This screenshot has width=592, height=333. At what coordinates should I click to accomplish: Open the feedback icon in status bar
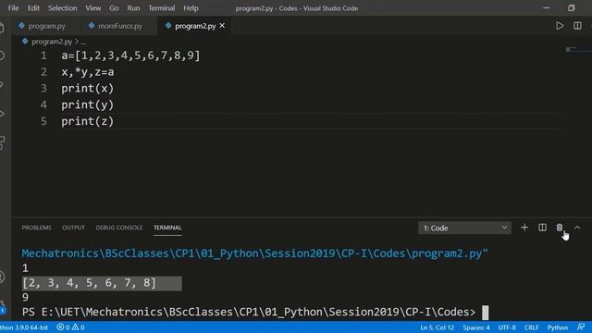click(581, 327)
